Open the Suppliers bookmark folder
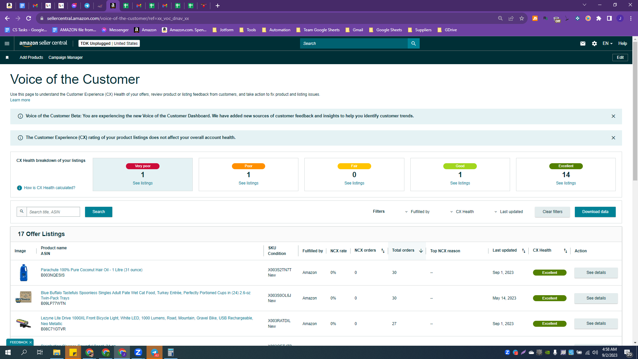The height and width of the screenshot is (359, 638). pos(419,30)
